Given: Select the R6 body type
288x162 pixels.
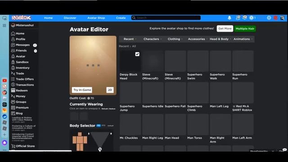Looking at the screenshot, I should (x=99, y=126).
